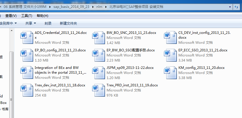Click the JSPM_sp09_2013-11-22 file icon
This screenshot has width=242, height=118.
[98, 73]
